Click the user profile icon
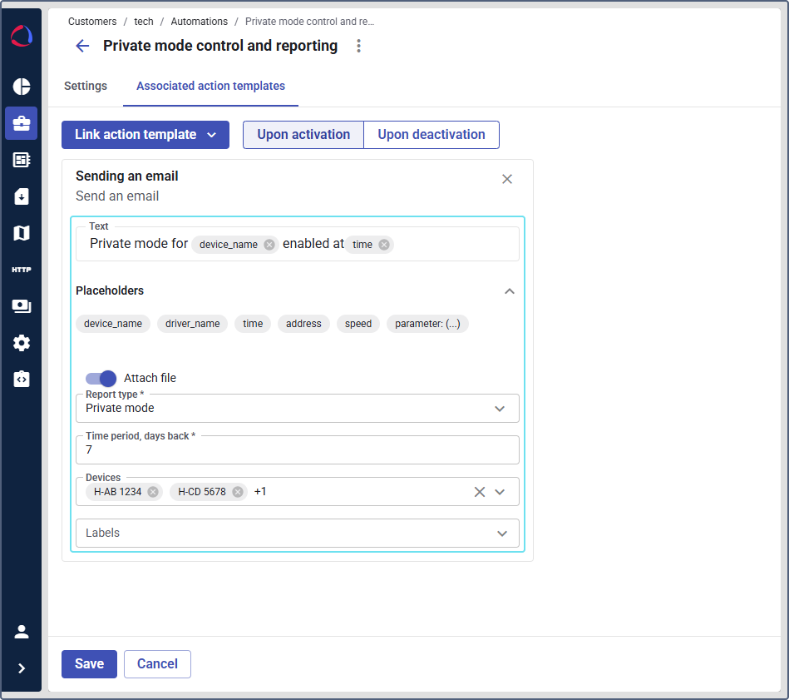789x700 pixels. pyautogui.click(x=22, y=632)
